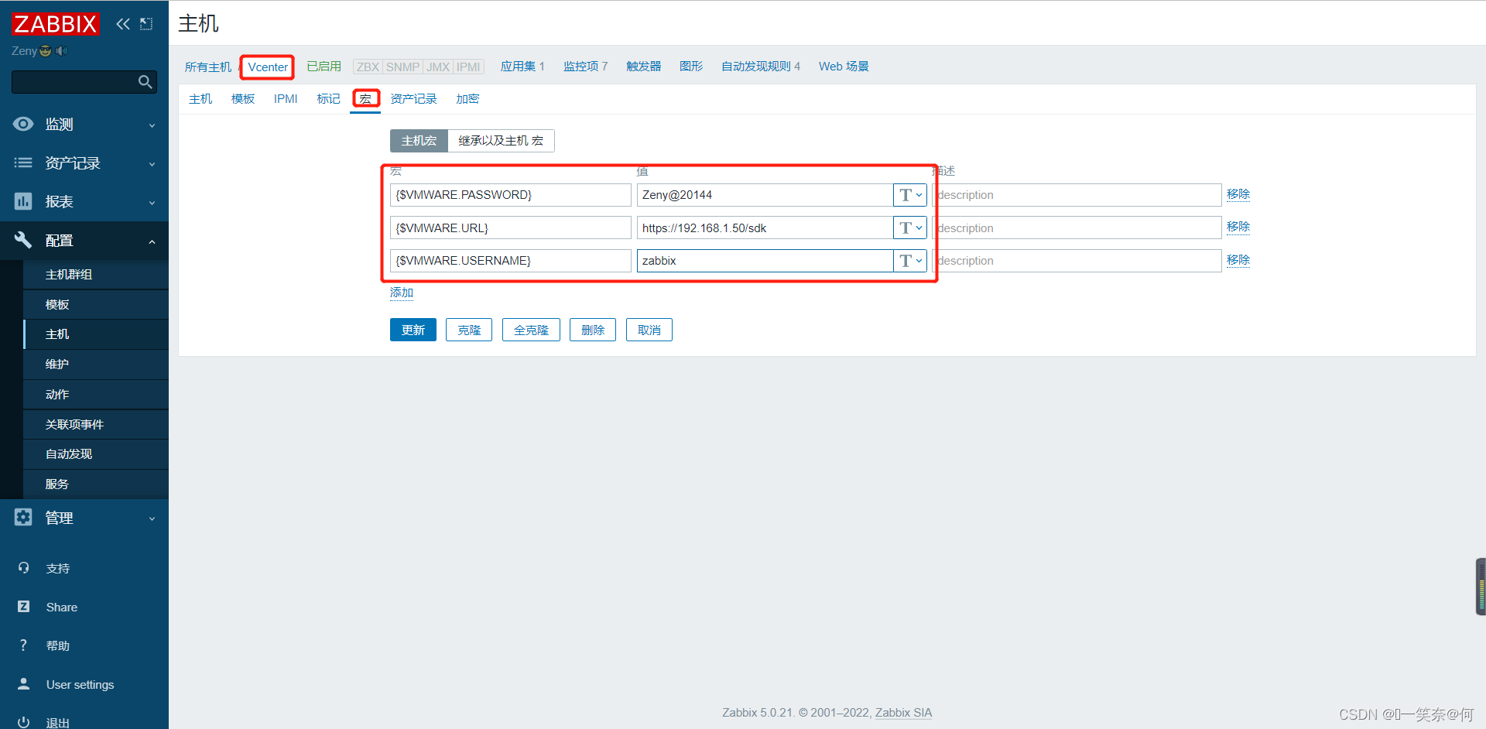Click the {$VMWARE.PASSWORD} macro name field
The height and width of the screenshot is (729, 1486).
pos(510,195)
